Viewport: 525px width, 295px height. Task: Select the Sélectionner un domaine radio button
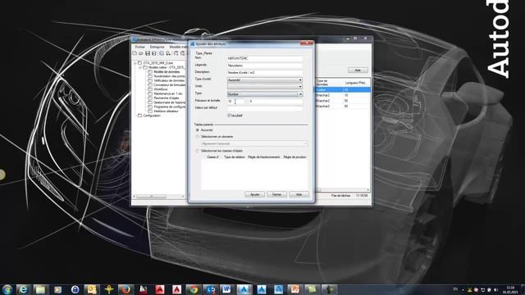point(198,137)
